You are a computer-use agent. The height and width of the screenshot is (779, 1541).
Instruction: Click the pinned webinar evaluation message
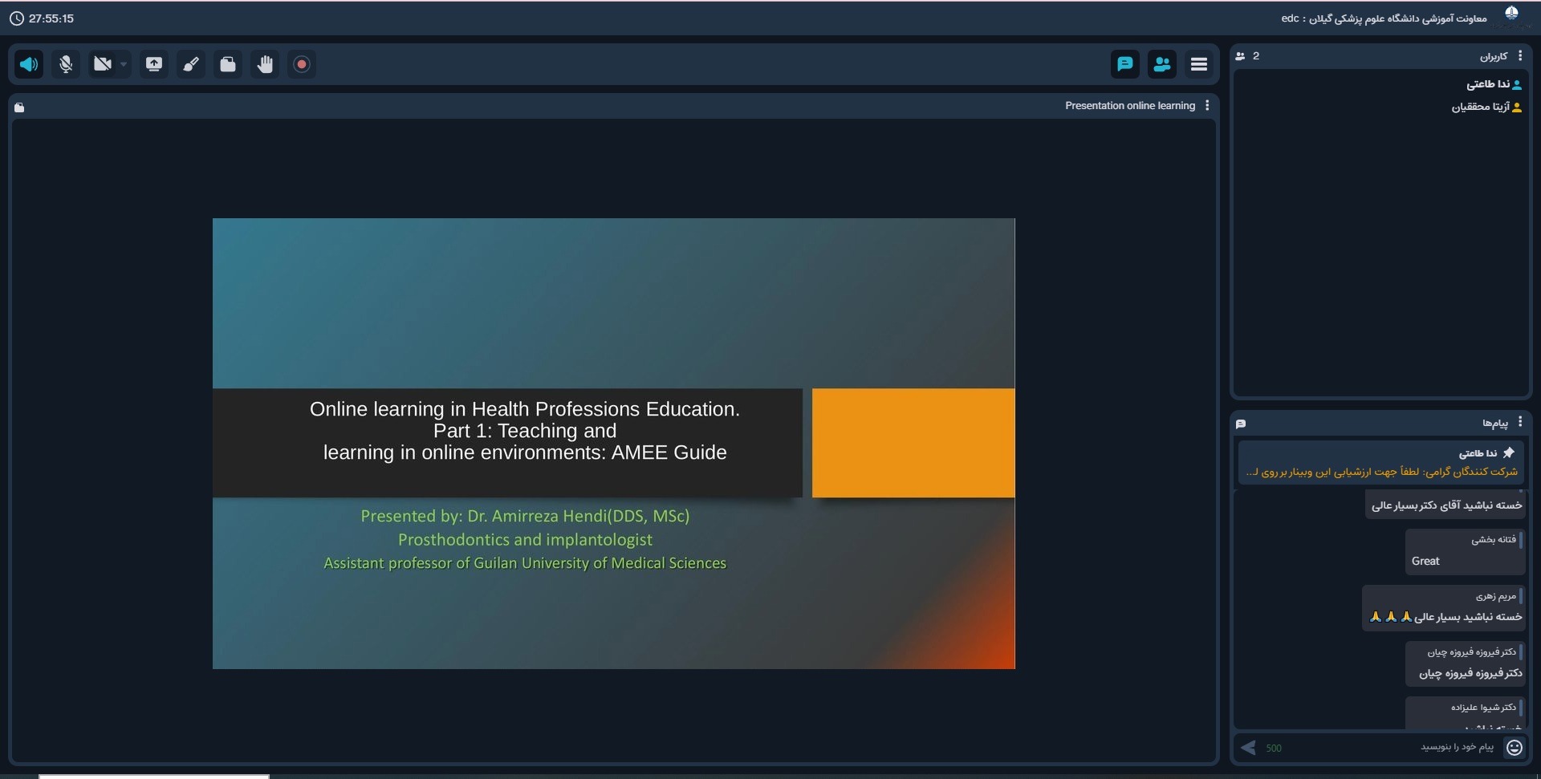(x=1380, y=472)
